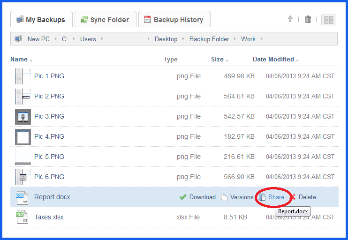Click the up arrow navigation icon
The image size is (348, 240).
point(290,19)
